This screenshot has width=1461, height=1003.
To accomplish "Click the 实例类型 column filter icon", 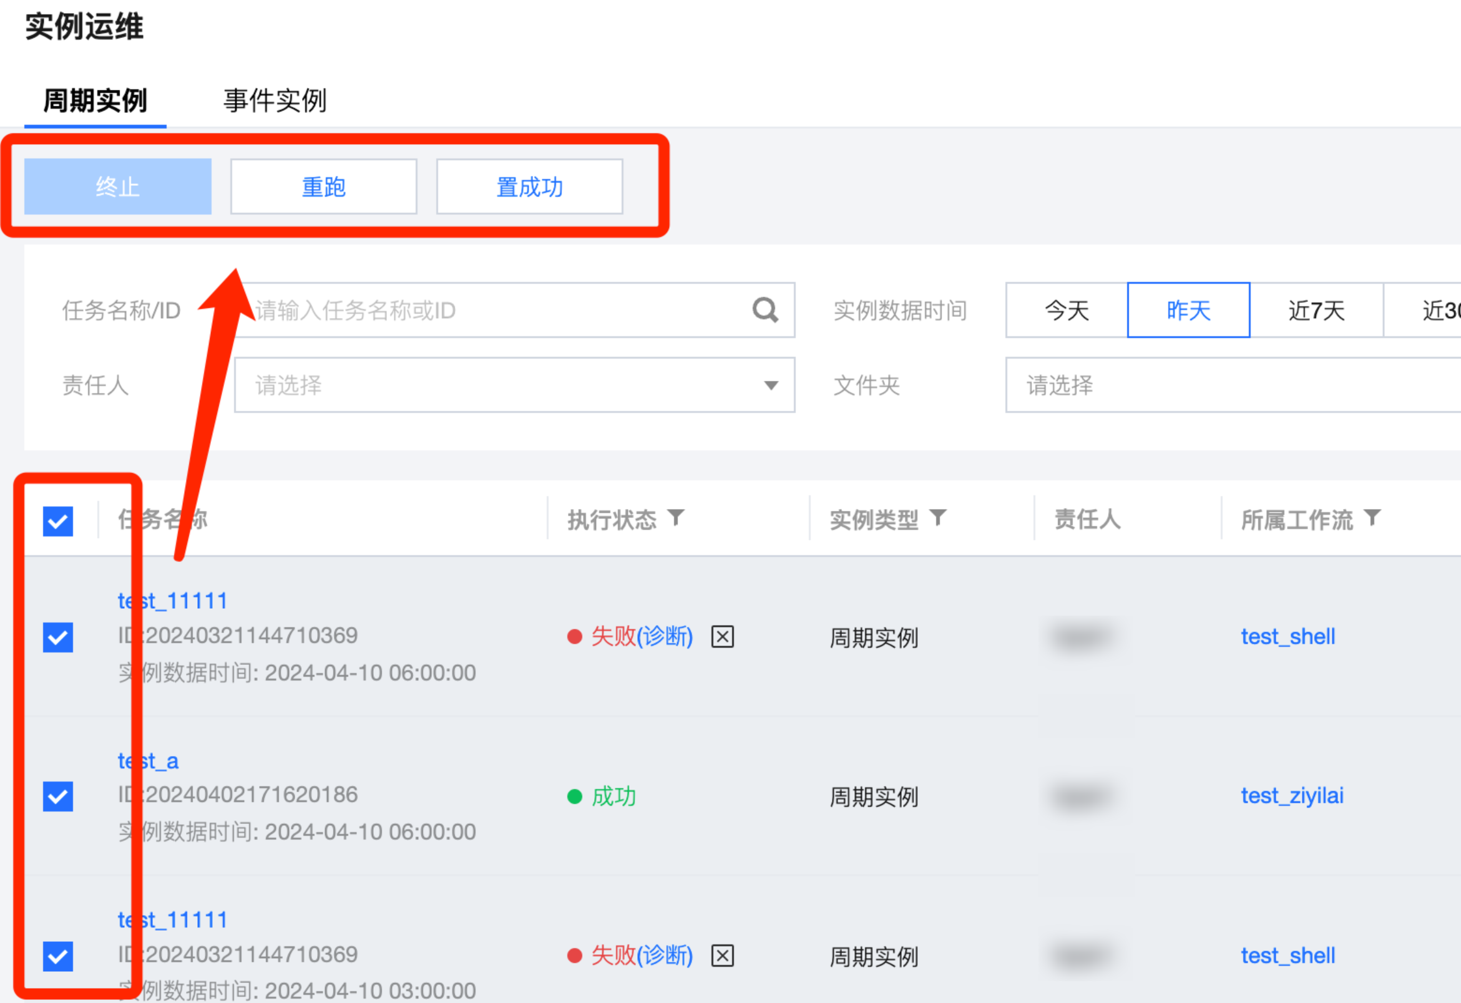I will click(x=937, y=518).
